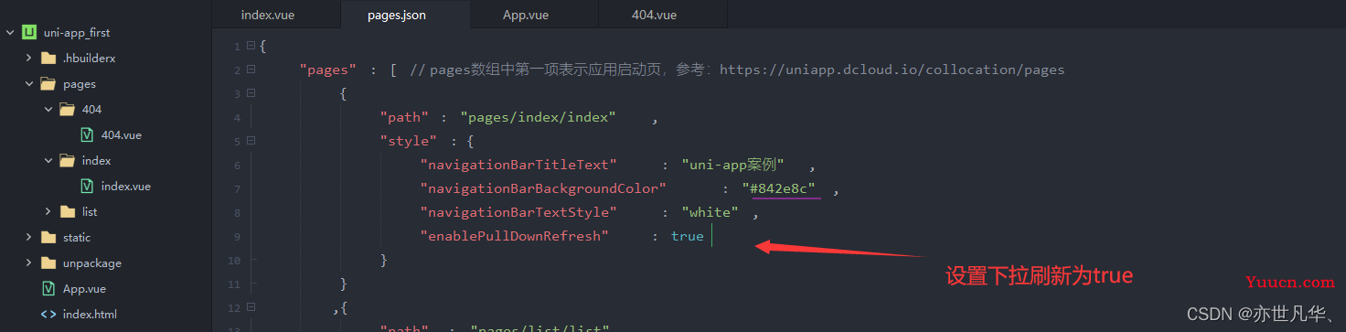Screen dimensions: 1346x332
Task: Click the .hbuilderx folder icon
Action: point(48,58)
